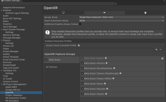Open help for Meta Quest: Bounding Boxes
Image resolution: width=166 pixels, height=102 pixels.
[x=114, y=68]
